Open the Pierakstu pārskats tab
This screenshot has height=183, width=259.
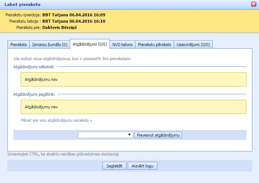tap(154, 45)
